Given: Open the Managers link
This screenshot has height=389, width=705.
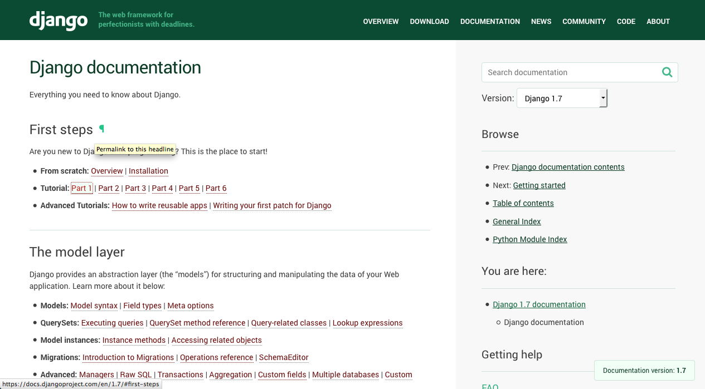Looking at the screenshot, I should pyautogui.click(x=96, y=375).
